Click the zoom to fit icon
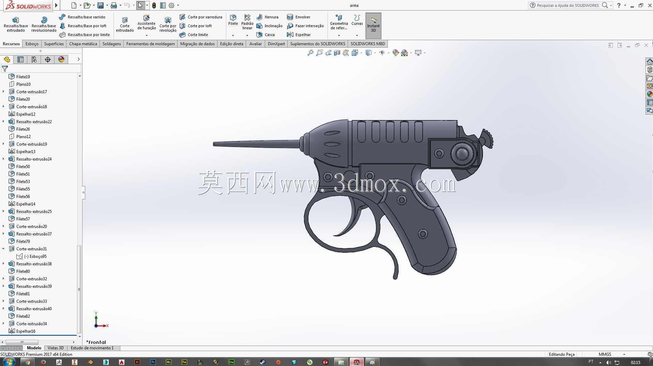 click(310, 53)
